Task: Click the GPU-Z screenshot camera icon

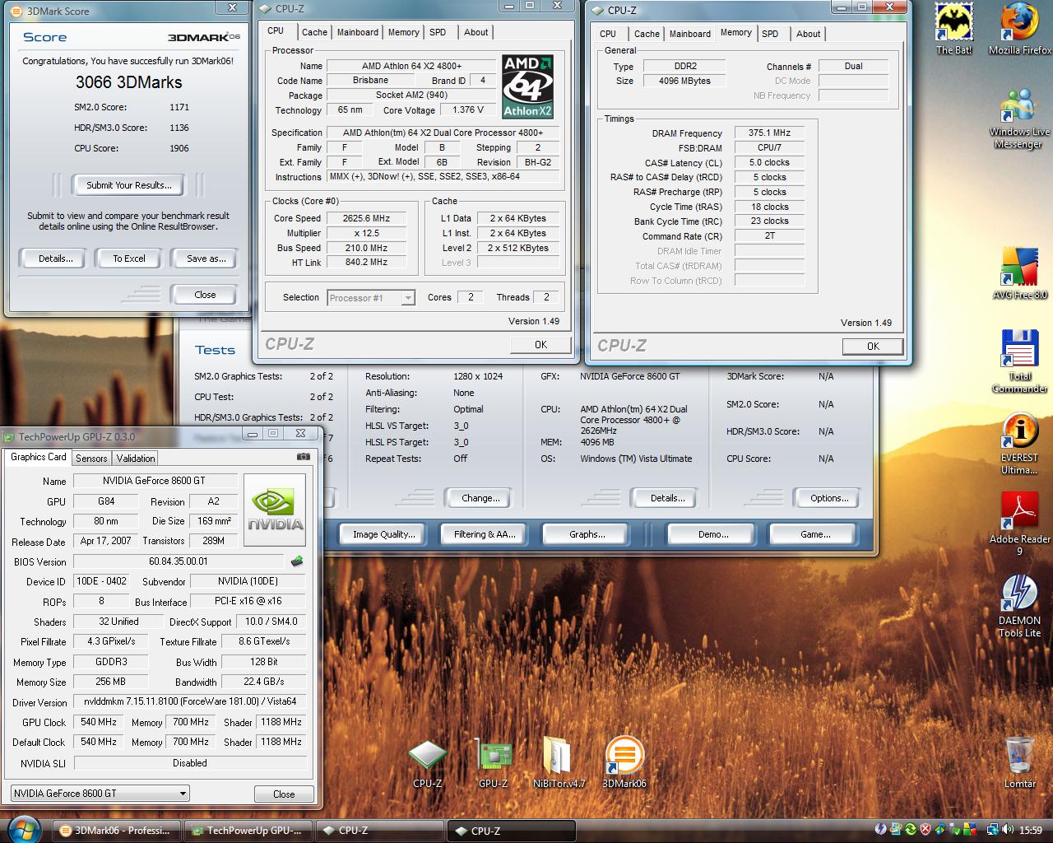Action: click(304, 457)
